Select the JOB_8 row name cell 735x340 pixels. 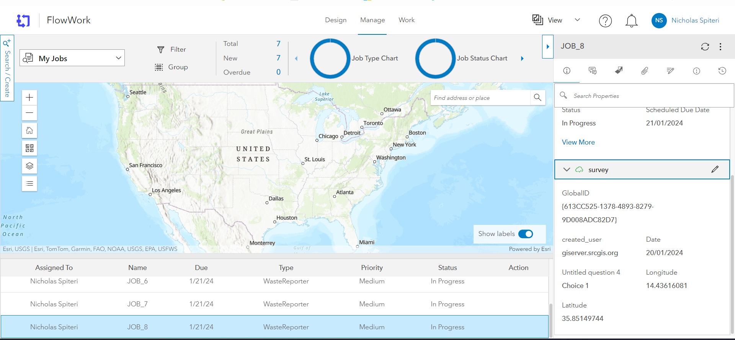point(137,327)
